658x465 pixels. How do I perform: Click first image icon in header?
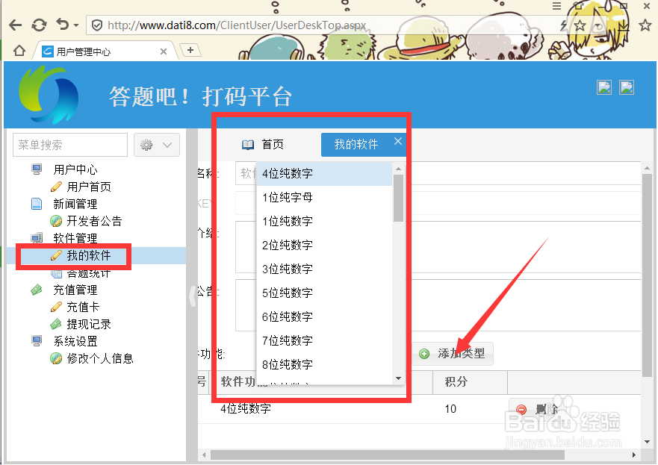604,87
